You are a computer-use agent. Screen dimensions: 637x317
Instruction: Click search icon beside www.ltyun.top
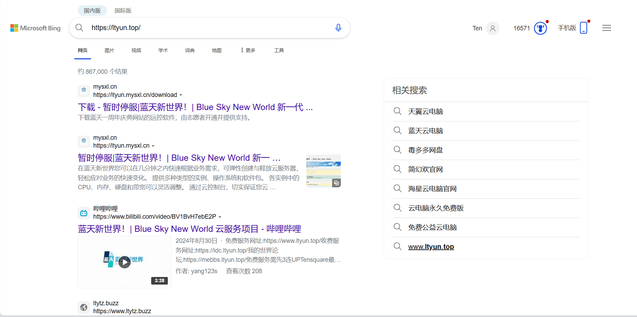tap(398, 246)
